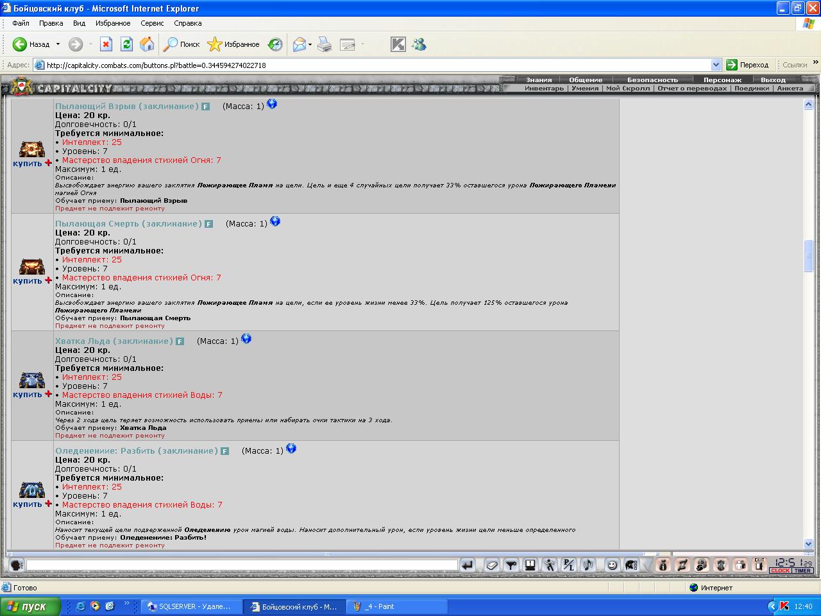Open the Back button history dropdown arrow
This screenshot has height=616, width=821.
(58, 44)
